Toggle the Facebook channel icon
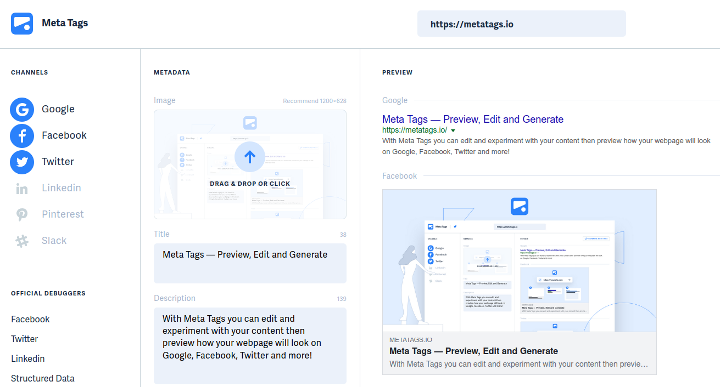The height and width of the screenshot is (387, 720). click(x=22, y=135)
